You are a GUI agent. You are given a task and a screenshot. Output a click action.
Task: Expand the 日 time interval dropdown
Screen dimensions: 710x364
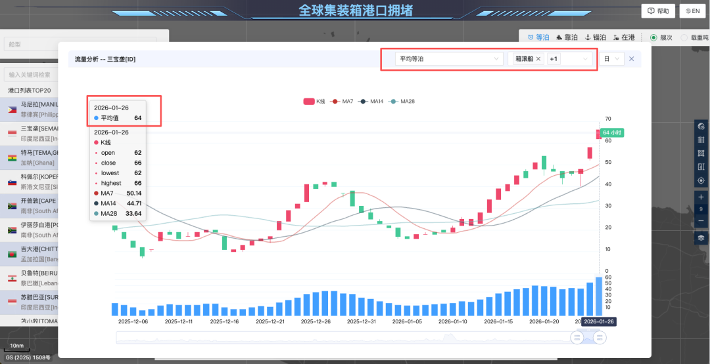pos(611,59)
